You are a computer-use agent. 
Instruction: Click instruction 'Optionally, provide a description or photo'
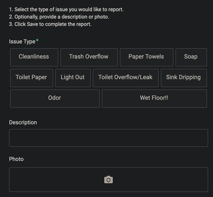click(x=62, y=17)
